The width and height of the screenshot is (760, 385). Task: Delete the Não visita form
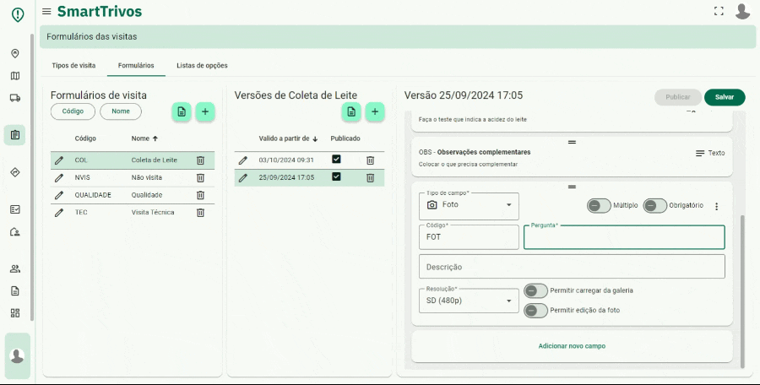pyautogui.click(x=201, y=177)
